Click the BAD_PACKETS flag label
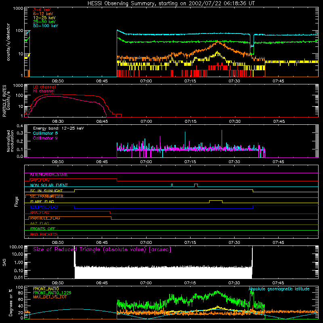323x323 pixels. [44, 235]
